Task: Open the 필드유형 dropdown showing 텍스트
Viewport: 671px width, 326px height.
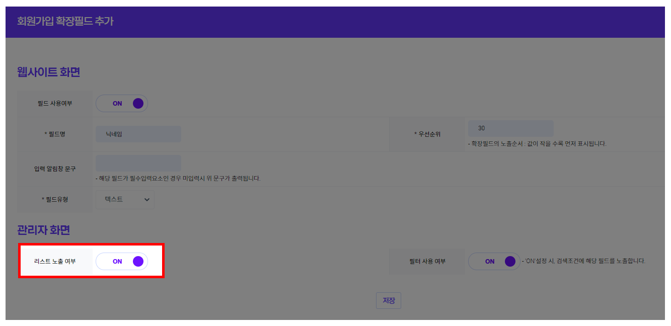Action: (x=125, y=200)
